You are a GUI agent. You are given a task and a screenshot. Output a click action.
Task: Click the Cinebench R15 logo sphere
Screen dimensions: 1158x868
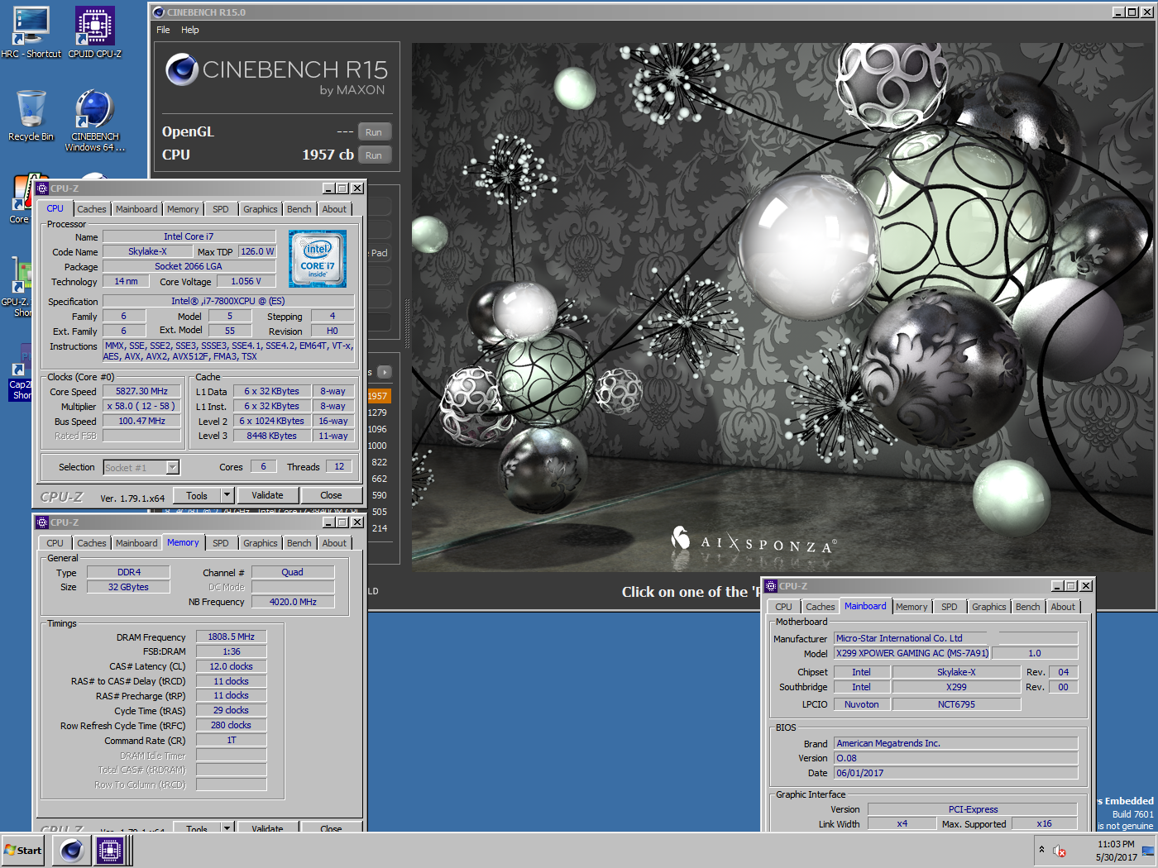(x=181, y=70)
